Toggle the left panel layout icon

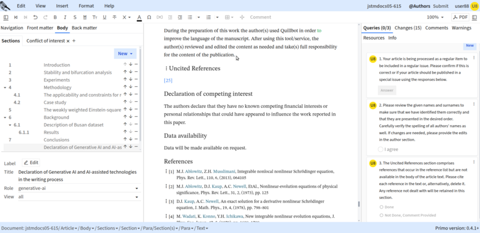[x=6, y=17]
